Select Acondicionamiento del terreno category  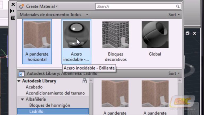55,93
